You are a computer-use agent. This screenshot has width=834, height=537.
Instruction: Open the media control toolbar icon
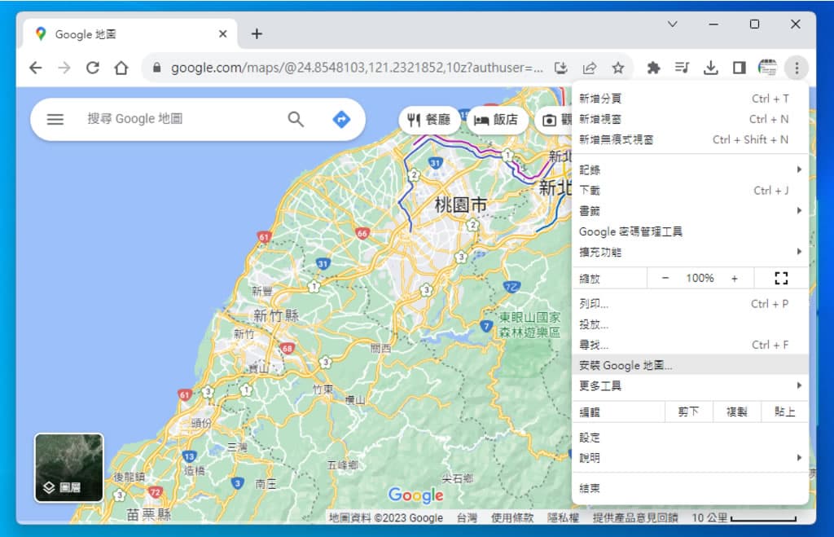click(x=682, y=68)
